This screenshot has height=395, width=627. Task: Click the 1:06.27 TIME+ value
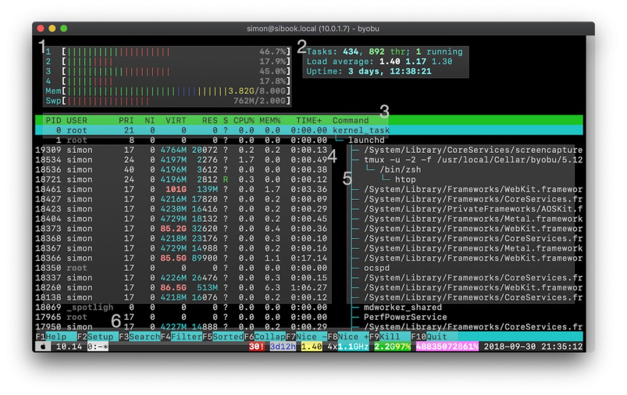click(x=309, y=287)
